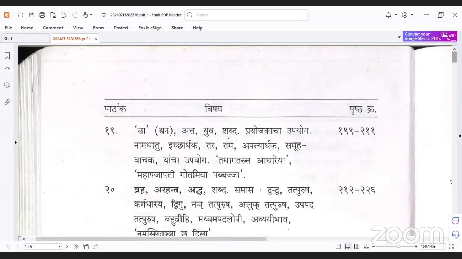Screen dimensions: 462x259
Task: Select Continuous page view mode
Action: [348, 246]
